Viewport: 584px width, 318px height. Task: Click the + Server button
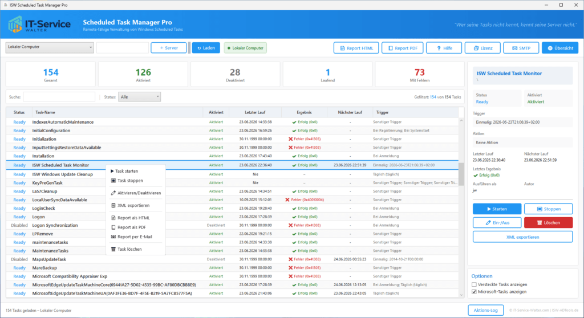click(169, 48)
